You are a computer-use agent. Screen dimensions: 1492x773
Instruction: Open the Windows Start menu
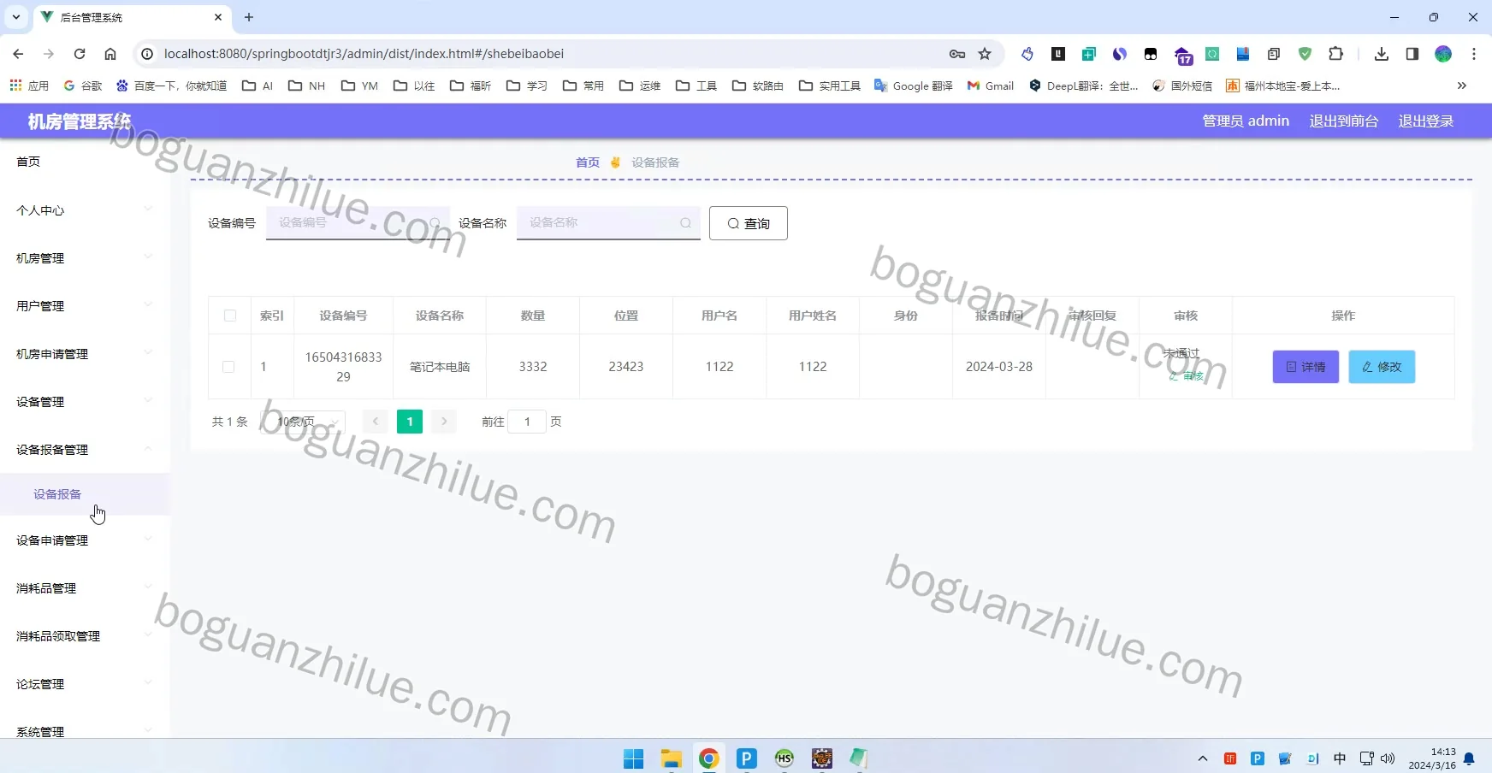point(633,758)
